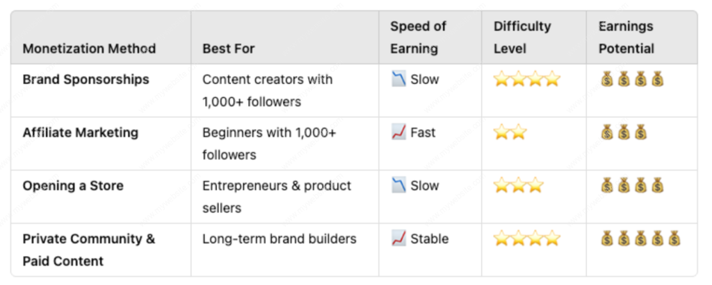Click the five money bags for Private Community
Image resolution: width=712 pixels, height=285 pixels.
640,239
